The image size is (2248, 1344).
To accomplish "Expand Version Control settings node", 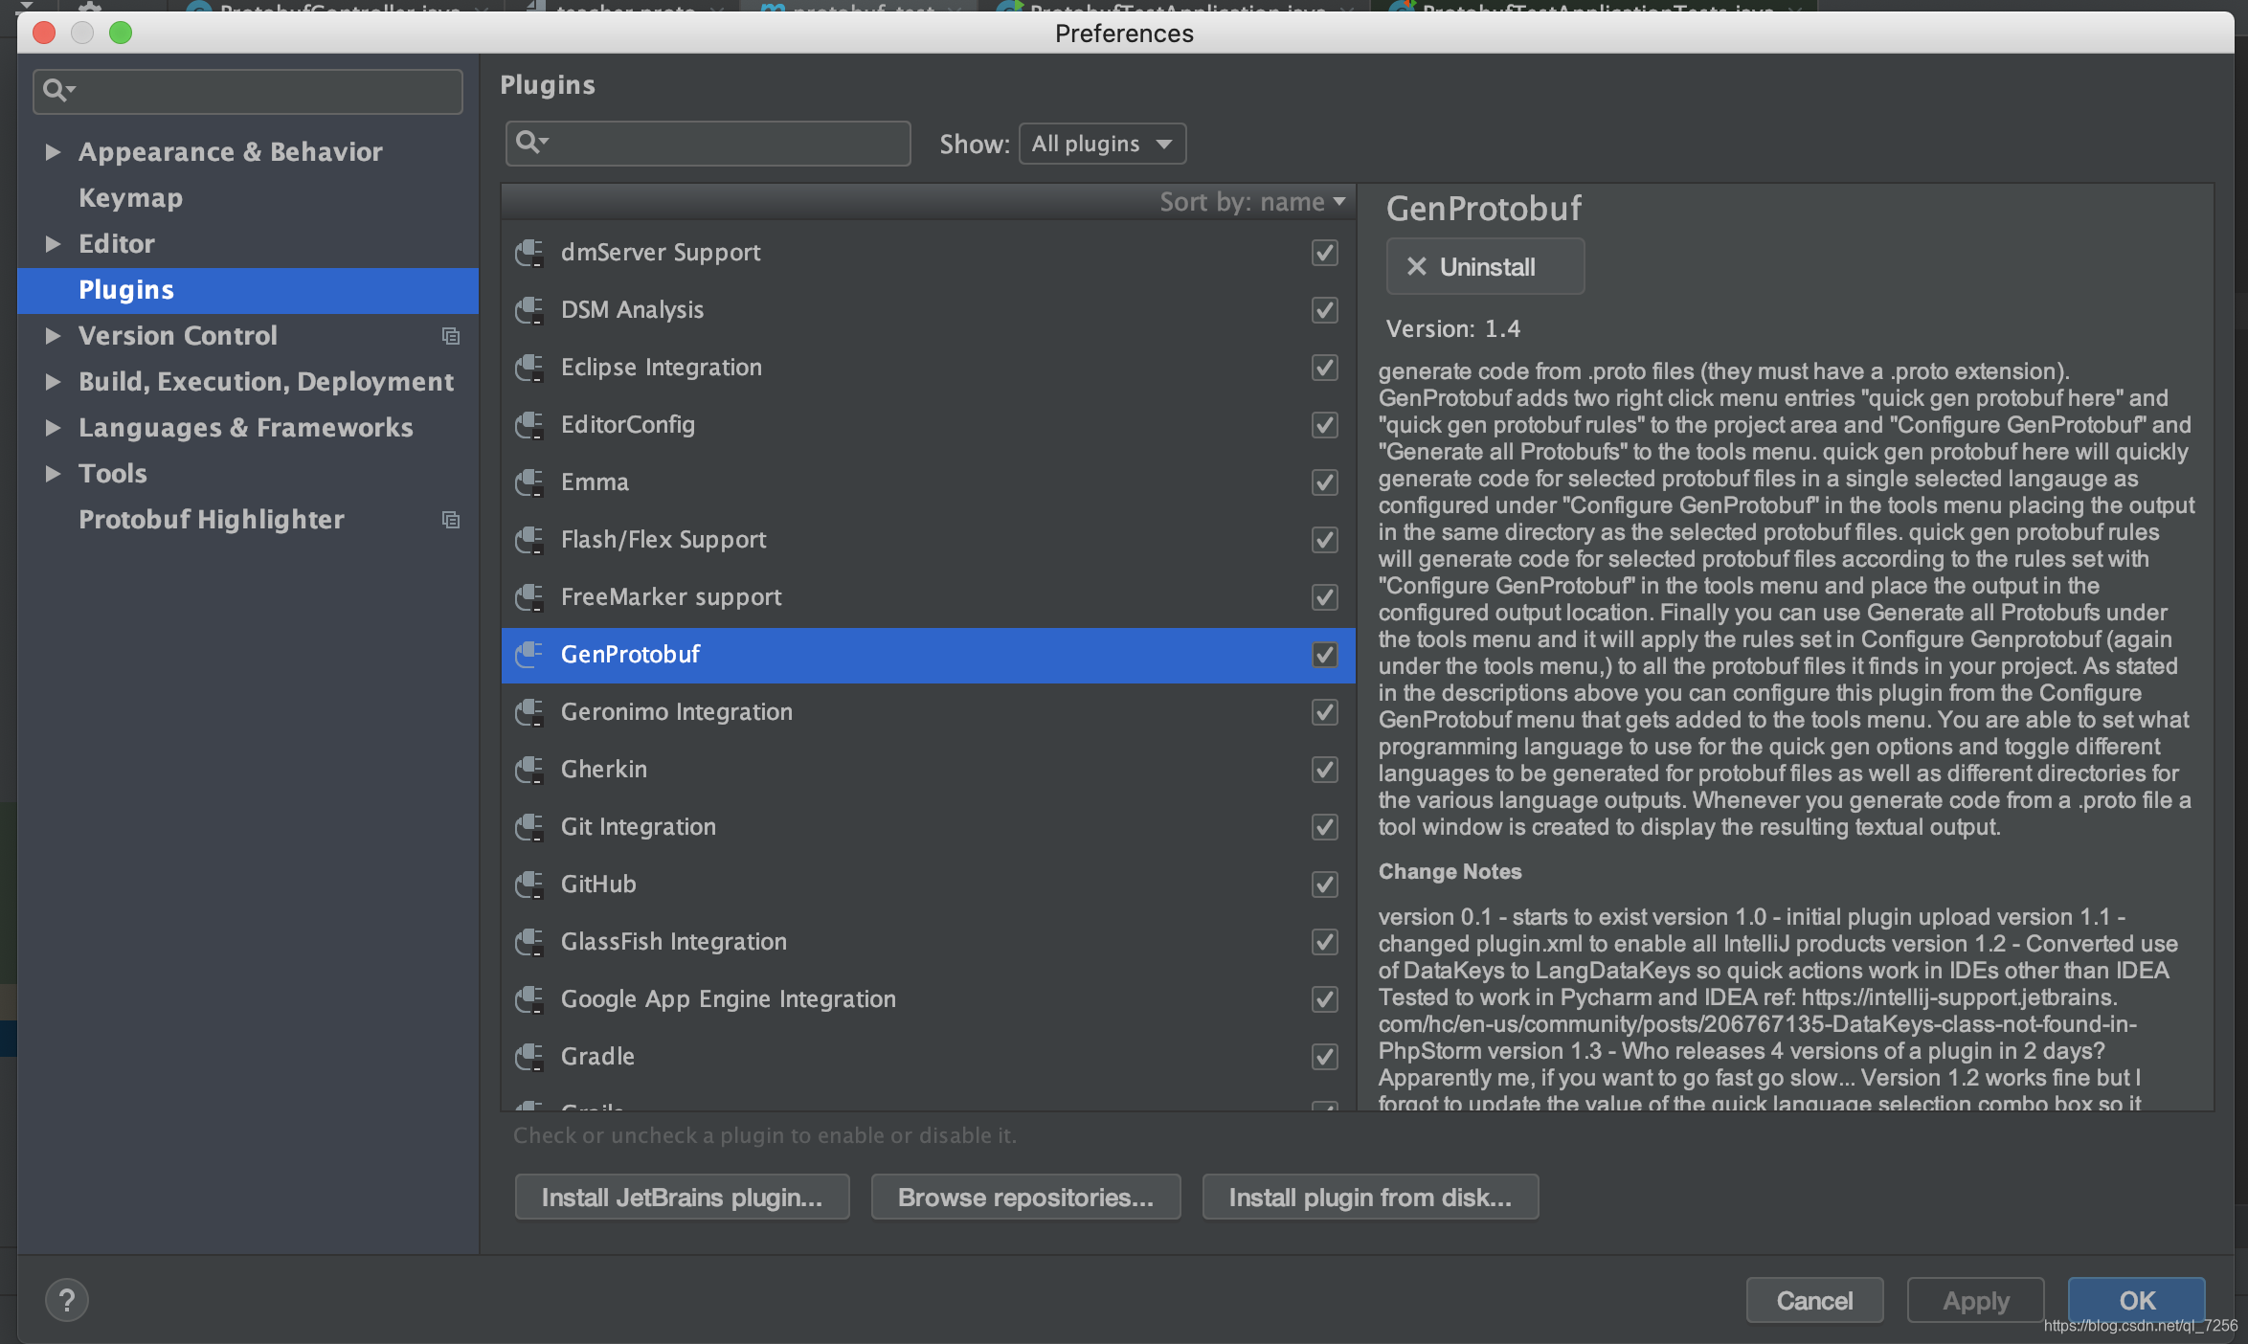I will coord(53,336).
